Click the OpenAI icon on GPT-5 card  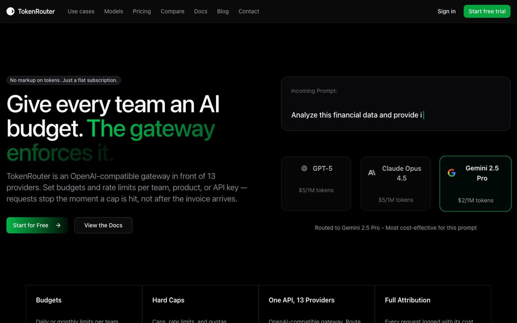tap(304, 168)
